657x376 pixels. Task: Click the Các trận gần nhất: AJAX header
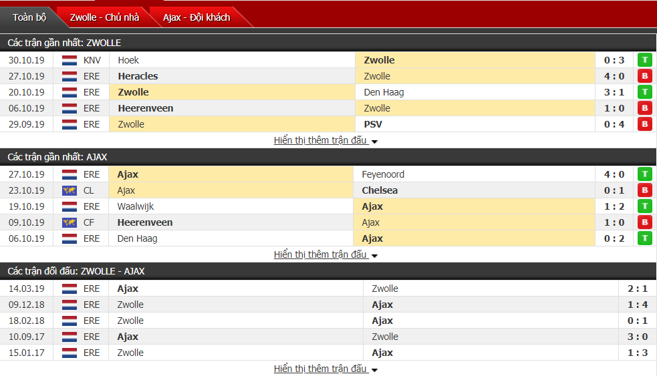[x=57, y=157]
